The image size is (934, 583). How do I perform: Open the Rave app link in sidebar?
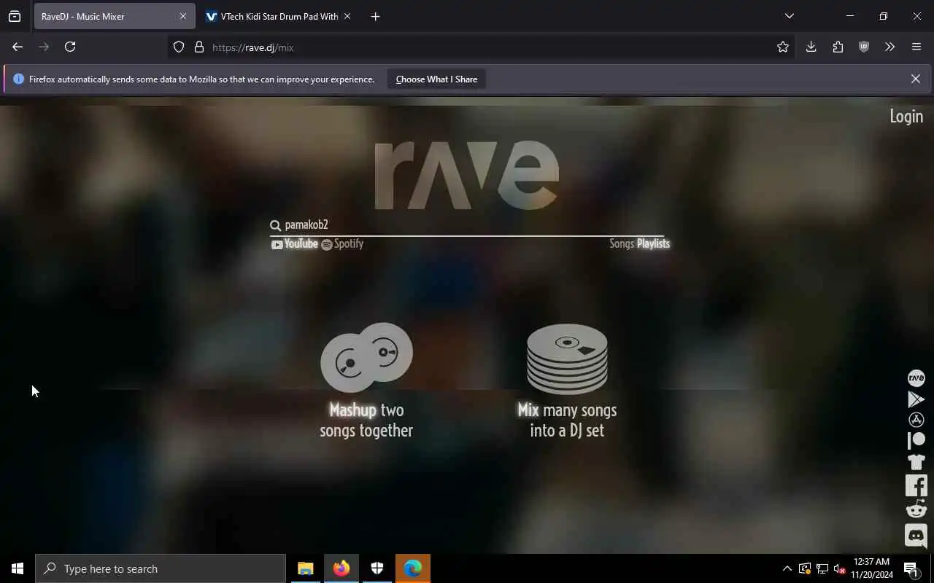click(x=916, y=377)
